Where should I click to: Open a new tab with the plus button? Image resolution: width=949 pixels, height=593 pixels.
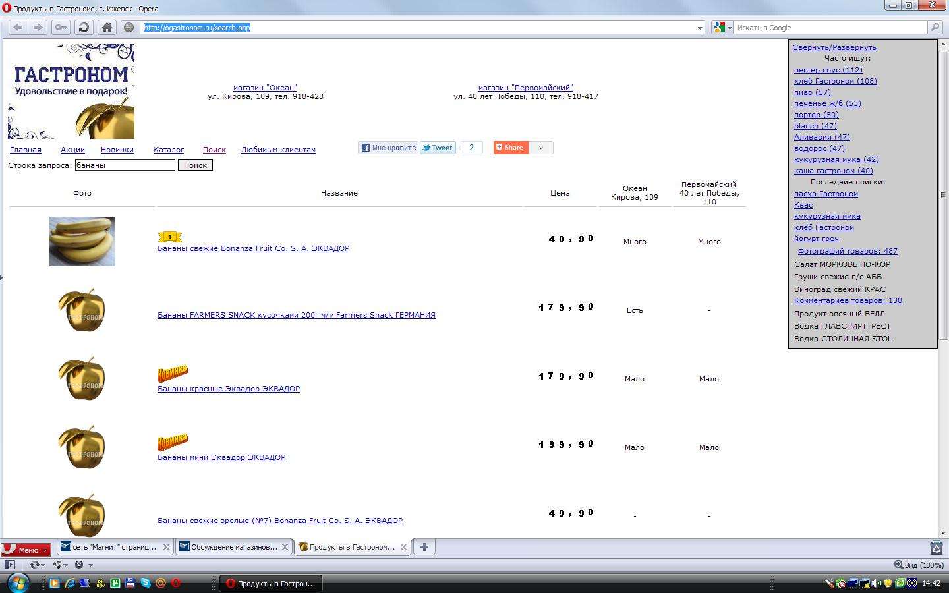pyautogui.click(x=424, y=547)
